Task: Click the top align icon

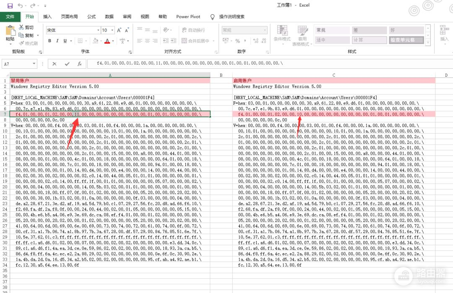Action: (140, 30)
